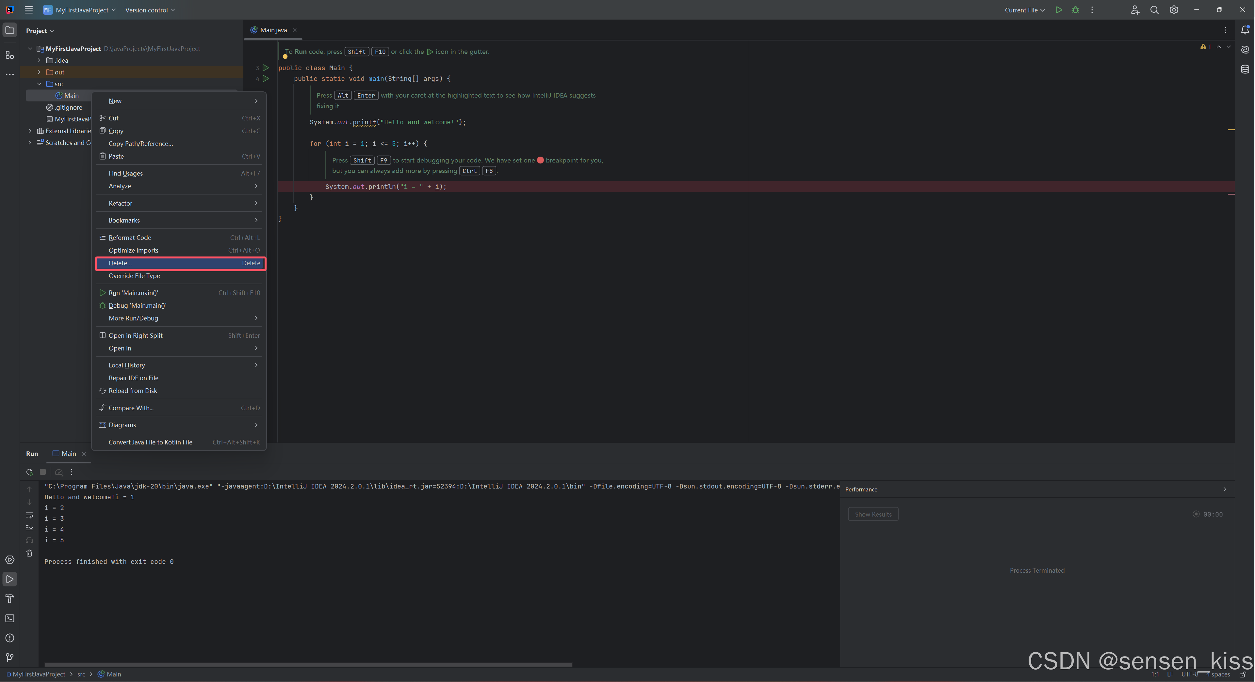Open Terminal tool window icon
The height and width of the screenshot is (682, 1255).
(x=10, y=618)
